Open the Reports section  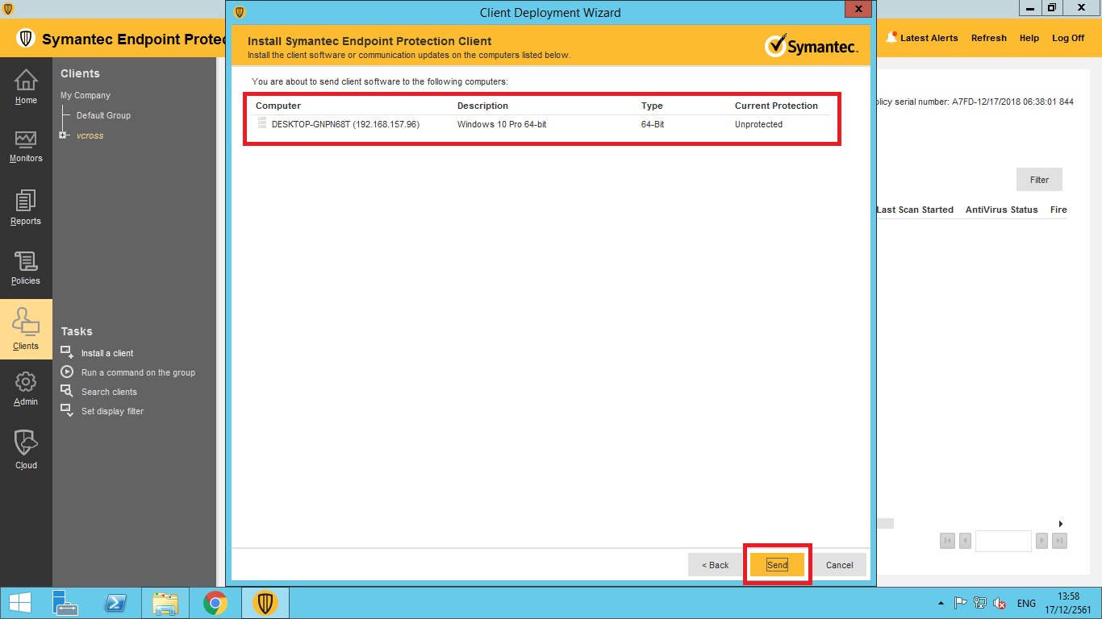click(x=26, y=207)
